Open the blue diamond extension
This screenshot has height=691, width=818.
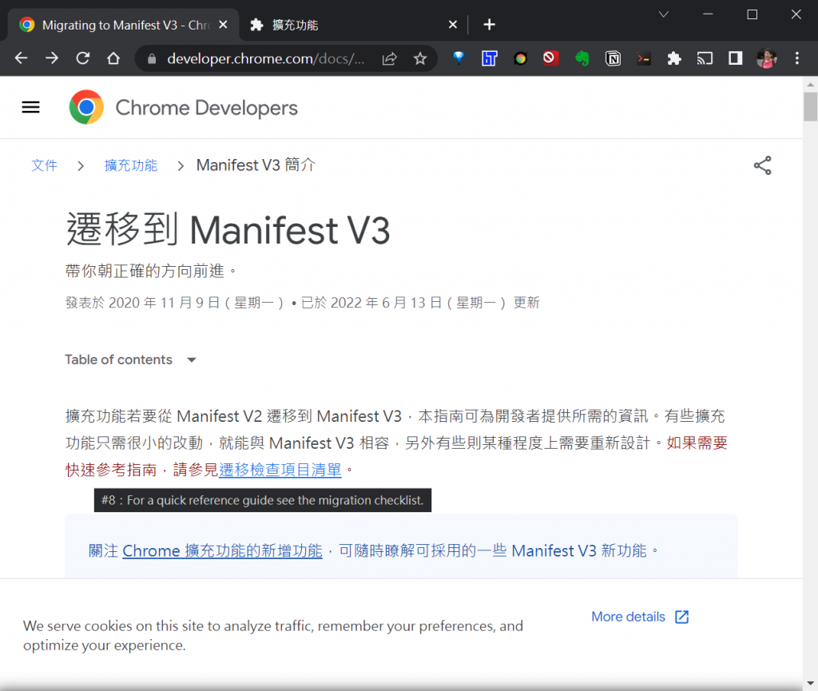459,58
